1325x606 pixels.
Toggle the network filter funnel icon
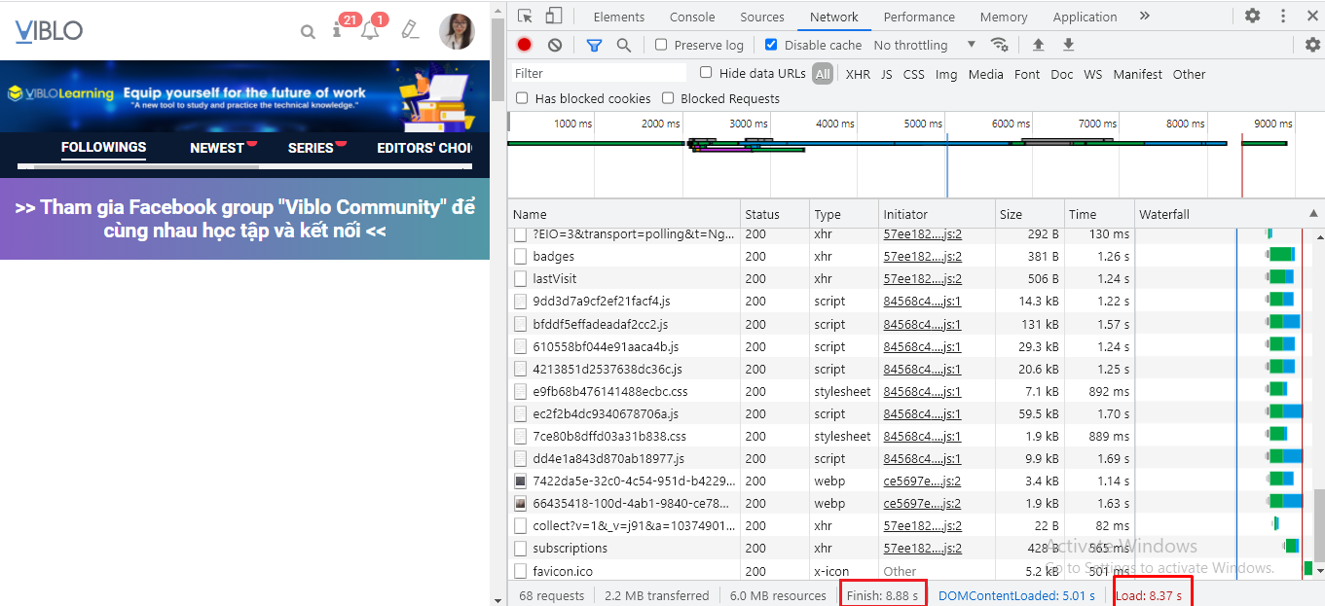click(x=594, y=45)
